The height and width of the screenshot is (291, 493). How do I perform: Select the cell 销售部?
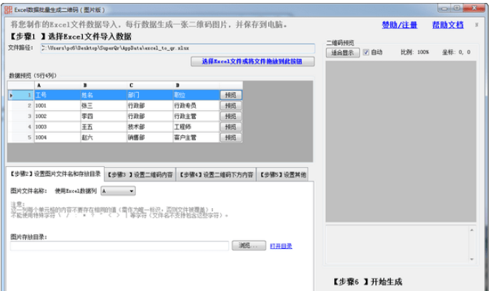150,137
